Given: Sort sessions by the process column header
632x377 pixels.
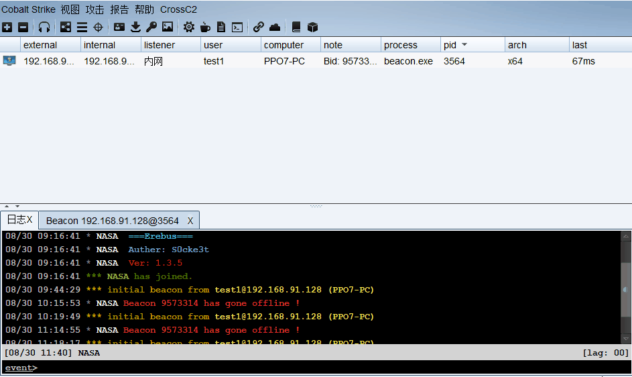Looking at the screenshot, I should click(x=411, y=45).
